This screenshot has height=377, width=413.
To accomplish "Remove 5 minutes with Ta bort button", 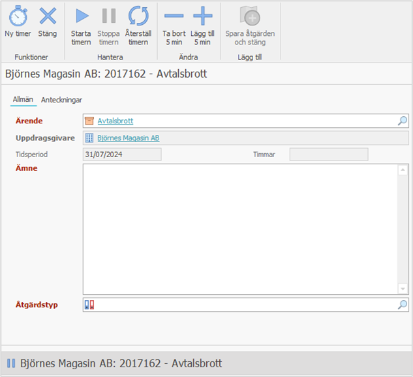I will (x=174, y=26).
